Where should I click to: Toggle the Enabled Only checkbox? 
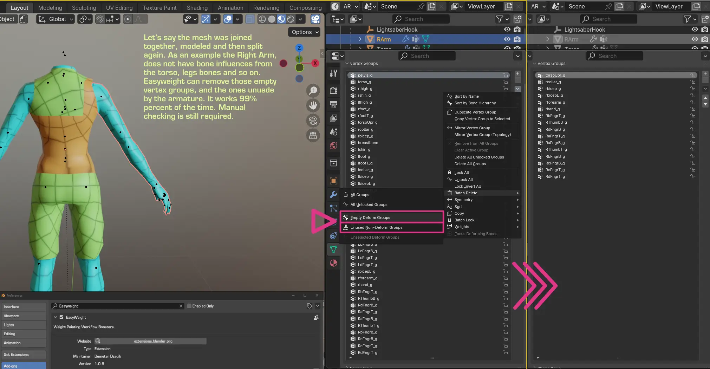tap(189, 306)
